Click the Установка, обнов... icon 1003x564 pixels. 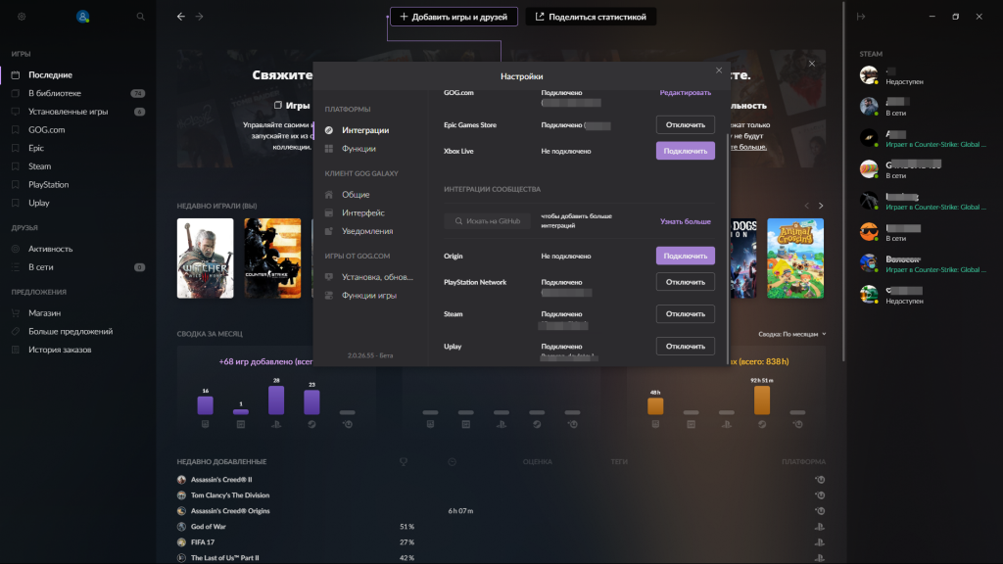329,277
